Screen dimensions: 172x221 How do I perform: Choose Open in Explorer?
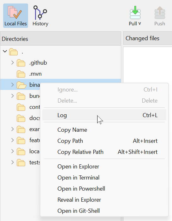click(104, 167)
